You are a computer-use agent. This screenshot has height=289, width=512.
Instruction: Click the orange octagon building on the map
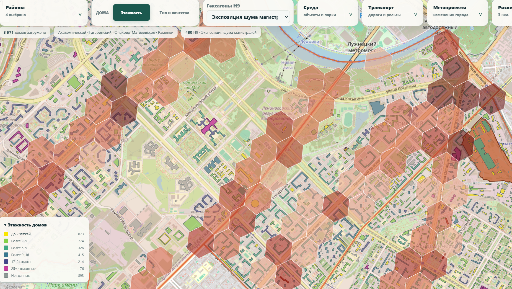click(255, 204)
